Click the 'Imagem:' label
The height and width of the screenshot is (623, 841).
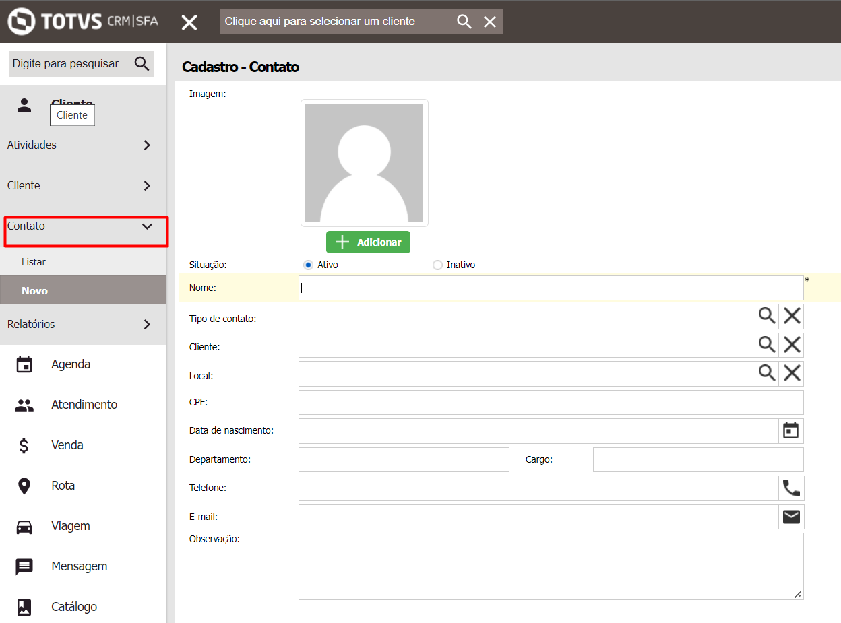[x=208, y=94]
